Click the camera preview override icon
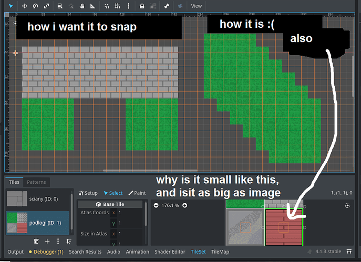Image resolution: width=361 pixels, height=262 pixels. (180, 6)
